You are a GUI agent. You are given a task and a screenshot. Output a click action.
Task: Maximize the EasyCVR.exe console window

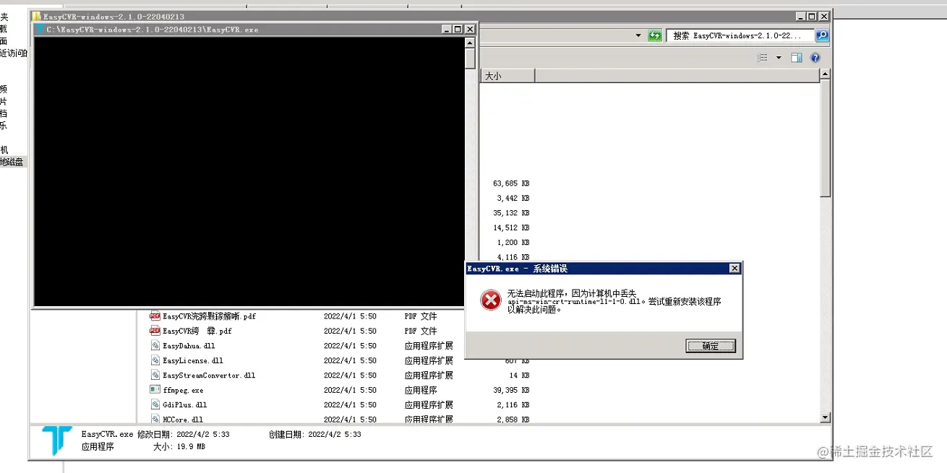click(458, 29)
